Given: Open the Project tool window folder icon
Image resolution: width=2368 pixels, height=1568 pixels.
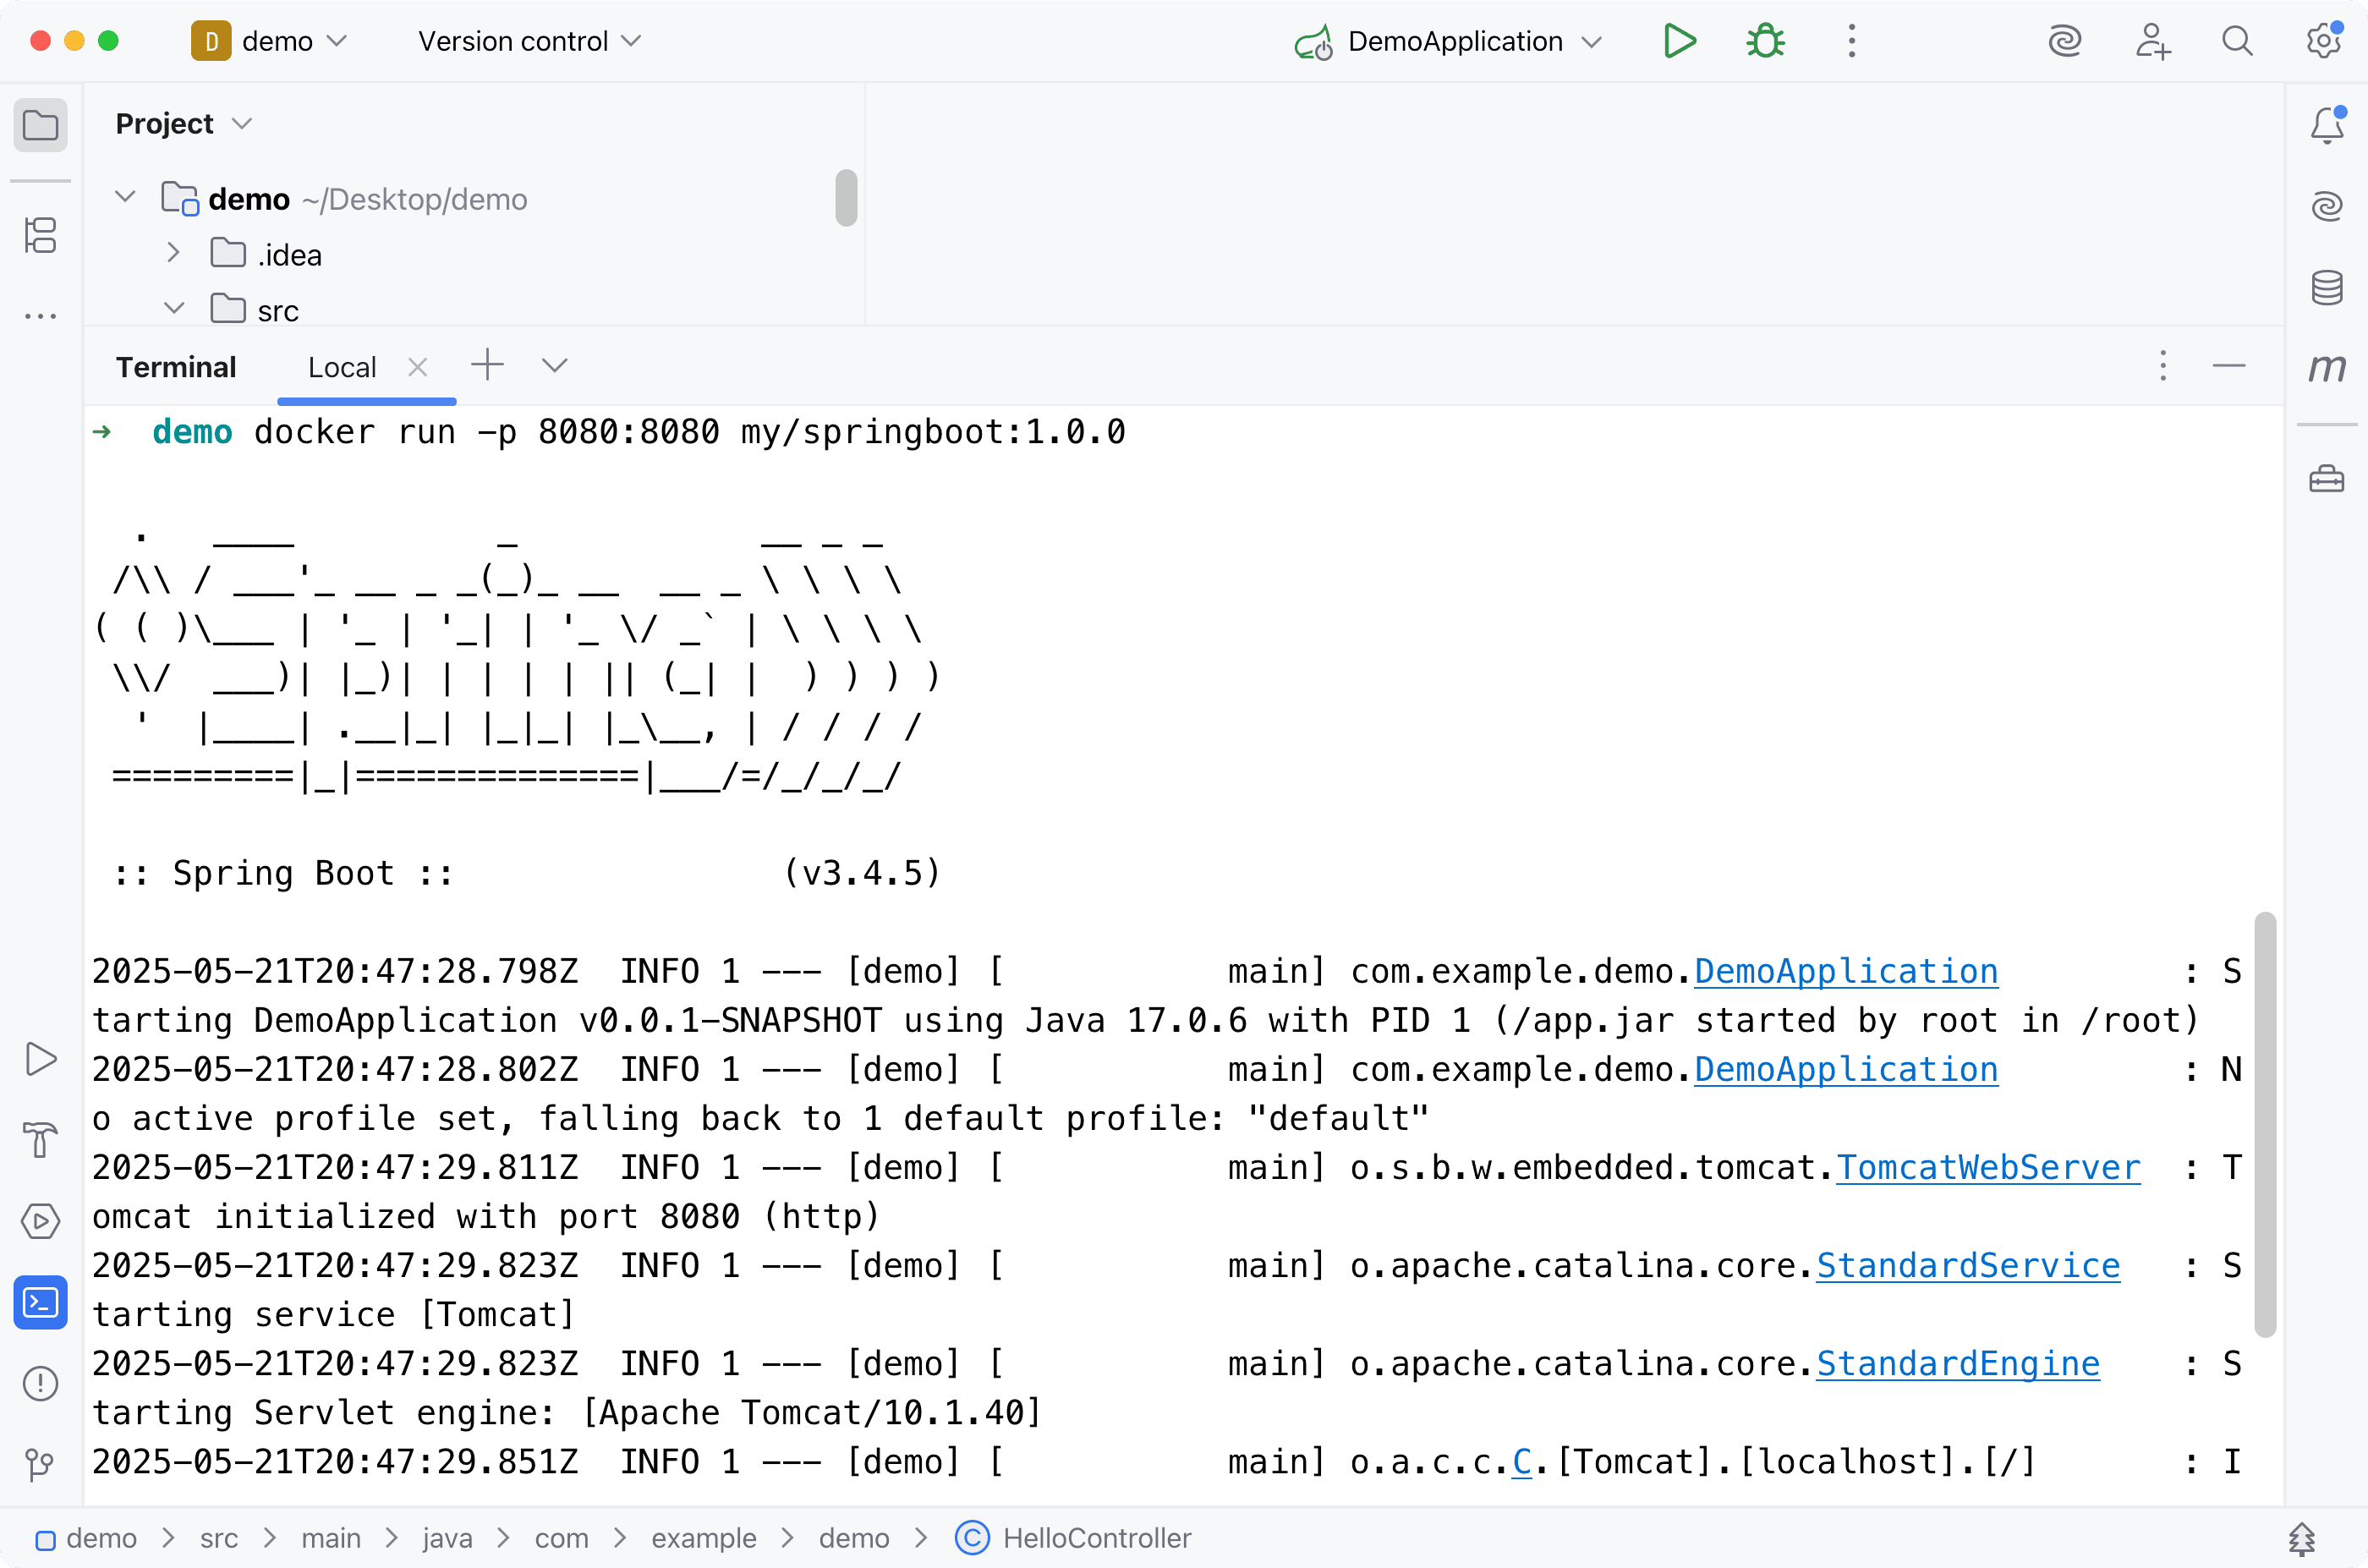Looking at the screenshot, I should pos(40,126).
